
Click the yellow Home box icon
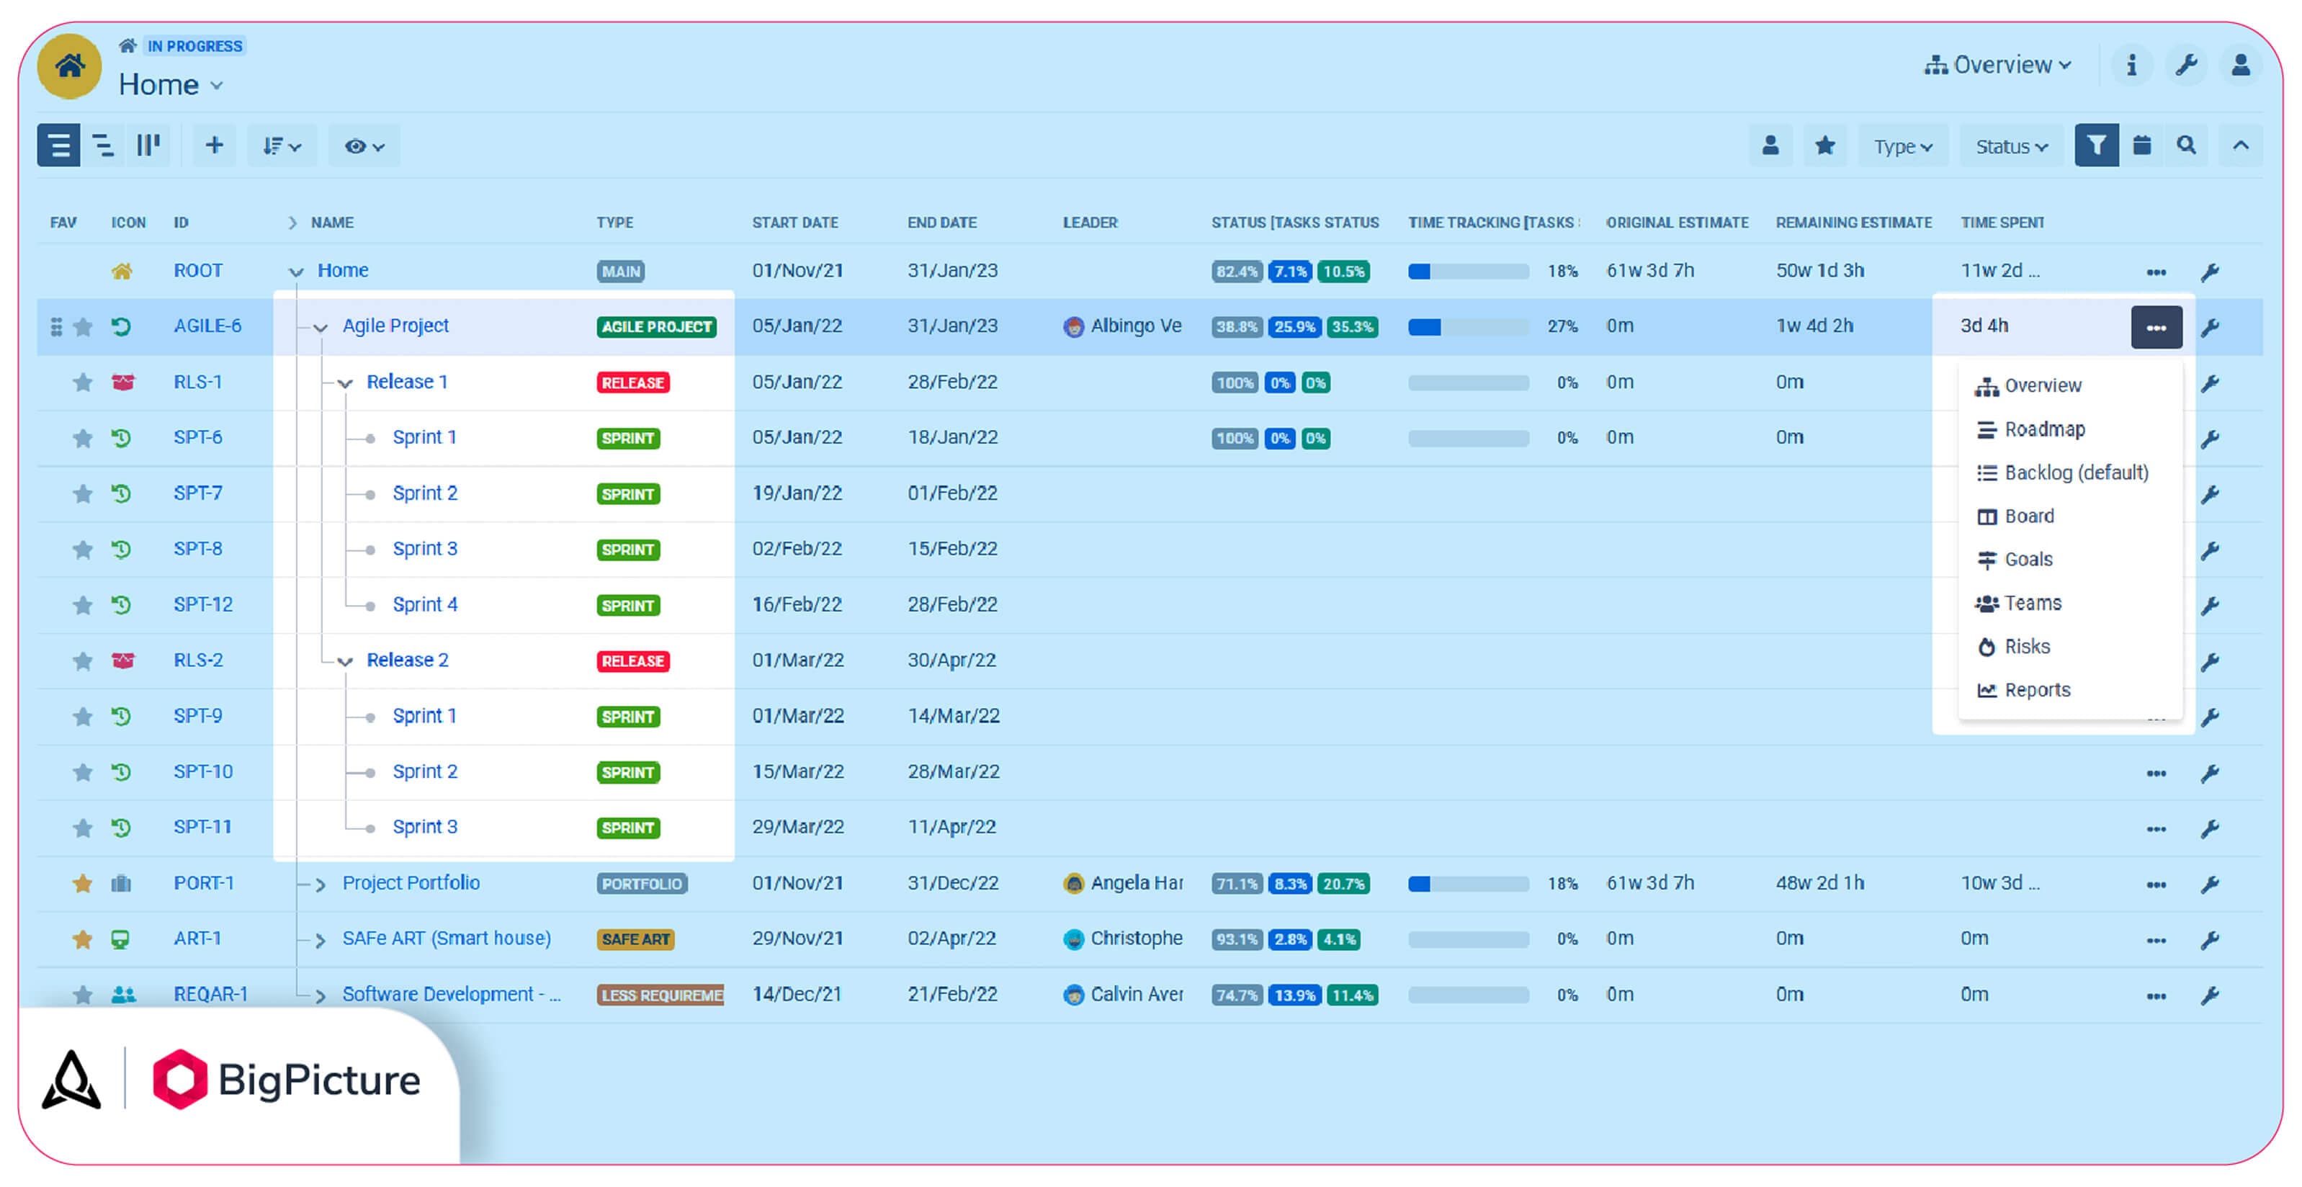click(70, 66)
